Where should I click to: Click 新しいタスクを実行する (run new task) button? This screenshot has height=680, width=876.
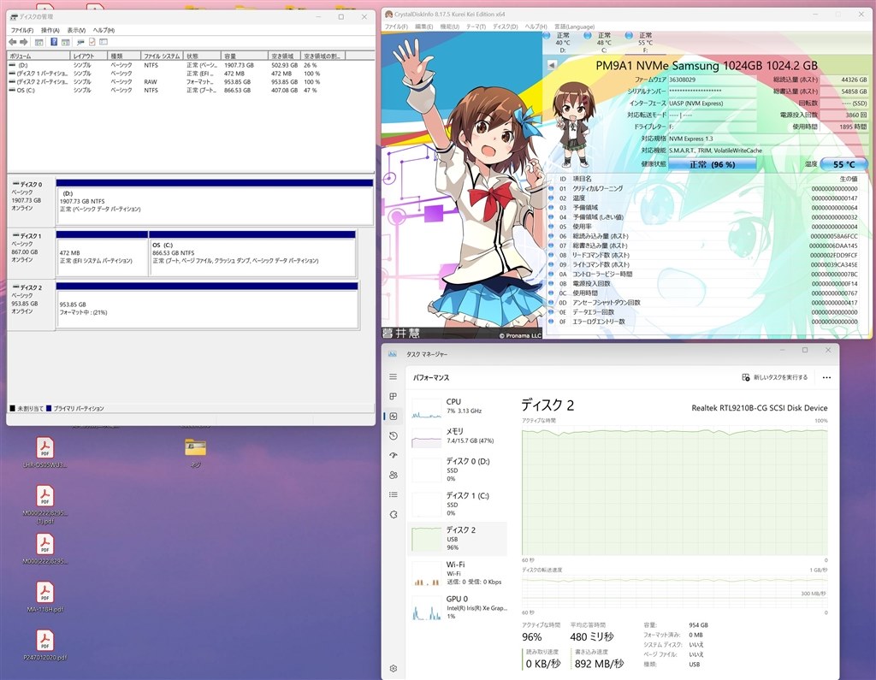point(774,378)
